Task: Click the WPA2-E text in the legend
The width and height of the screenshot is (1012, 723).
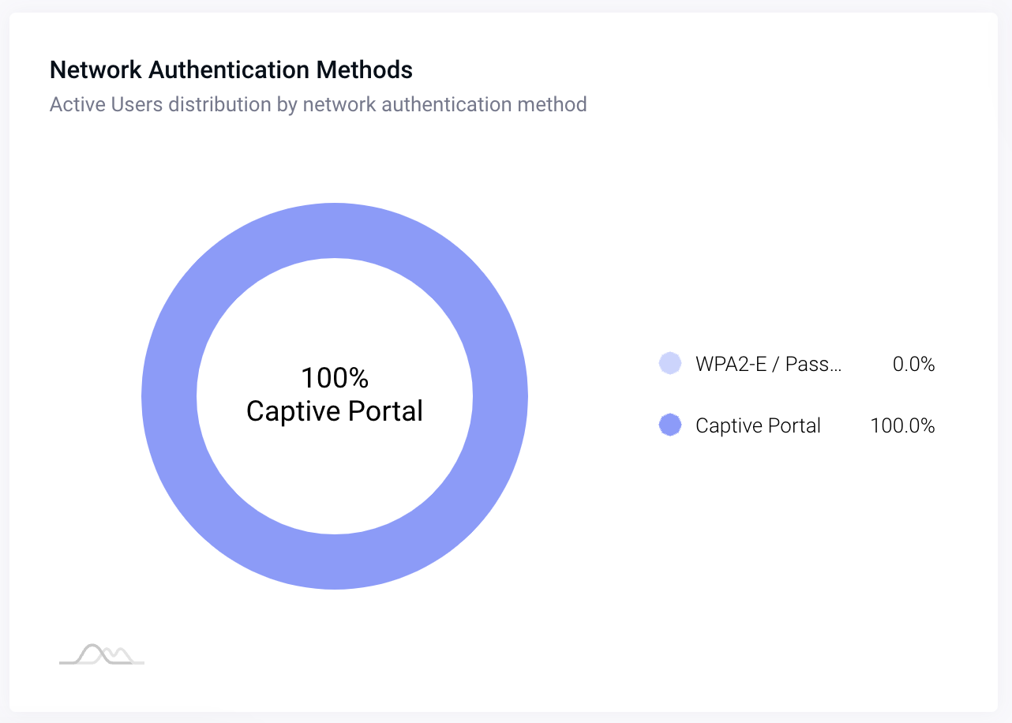Action: tap(728, 364)
